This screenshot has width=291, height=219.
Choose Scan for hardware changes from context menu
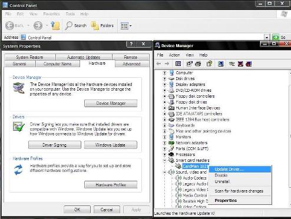click(x=240, y=191)
